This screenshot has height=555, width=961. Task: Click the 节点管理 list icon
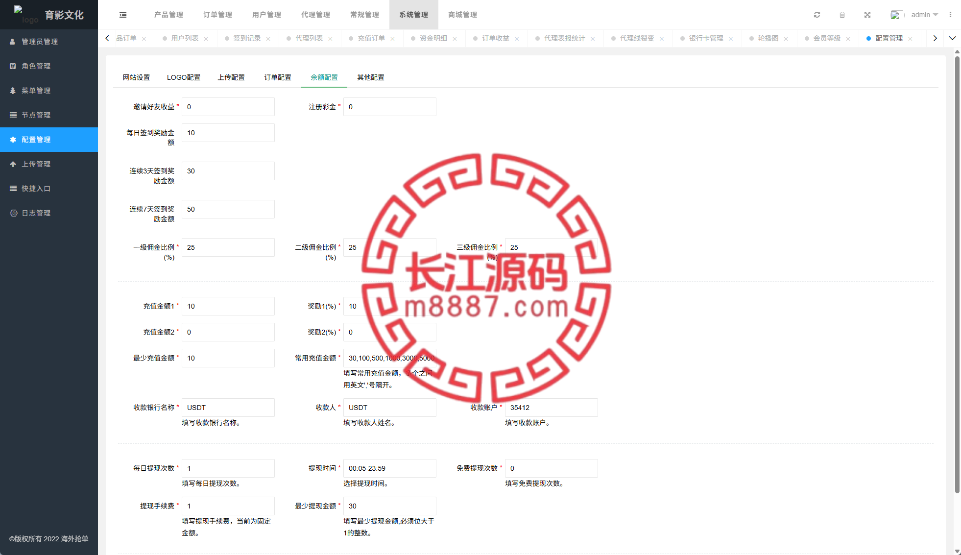click(13, 115)
